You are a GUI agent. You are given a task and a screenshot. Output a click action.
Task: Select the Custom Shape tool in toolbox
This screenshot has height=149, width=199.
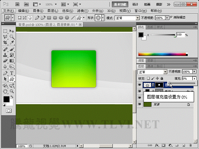pos(12,79)
